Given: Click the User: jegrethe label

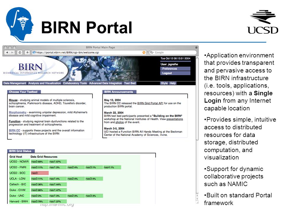Looking at the screenshot, I should coord(169,64).
